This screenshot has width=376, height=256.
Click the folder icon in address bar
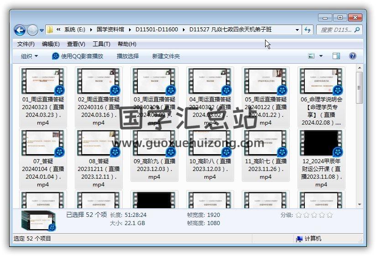50,30
